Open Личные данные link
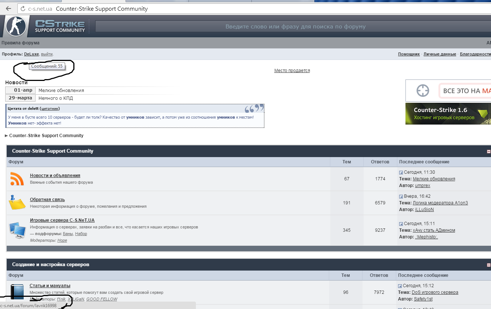The width and height of the screenshot is (491, 309). tap(440, 54)
